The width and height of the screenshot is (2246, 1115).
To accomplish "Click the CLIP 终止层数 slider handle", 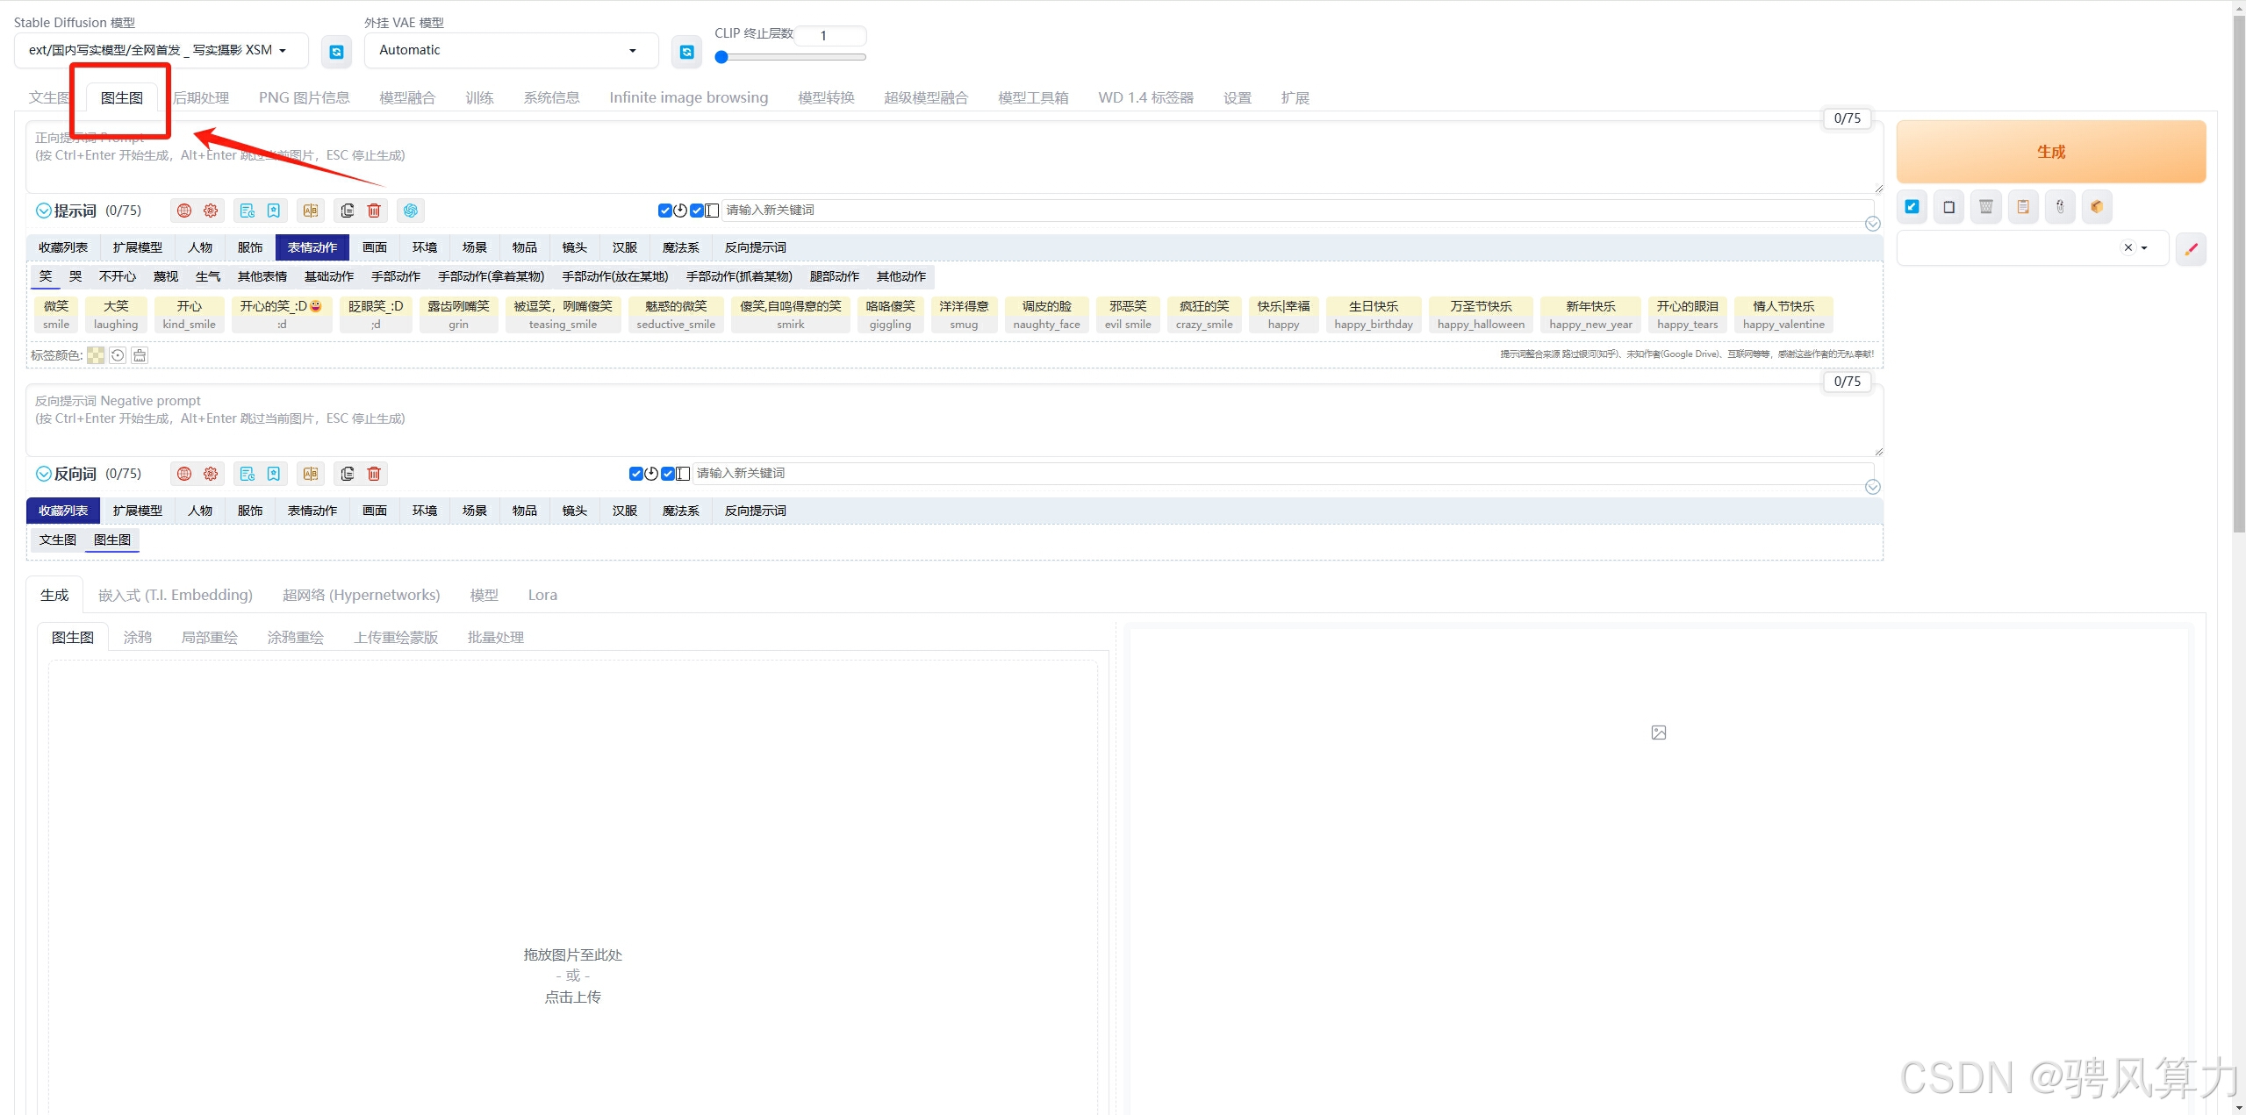I will click(x=721, y=57).
